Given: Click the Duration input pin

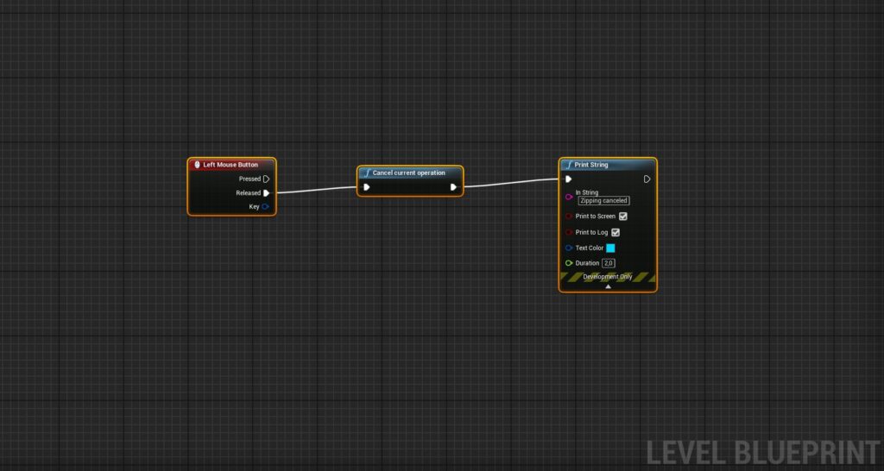Looking at the screenshot, I should [569, 263].
